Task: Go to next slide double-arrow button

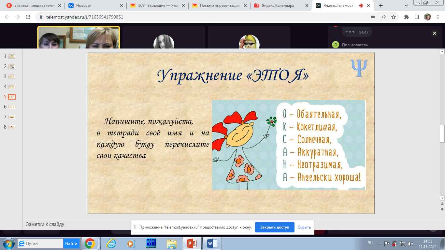Action: pyautogui.click(x=442, y=209)
